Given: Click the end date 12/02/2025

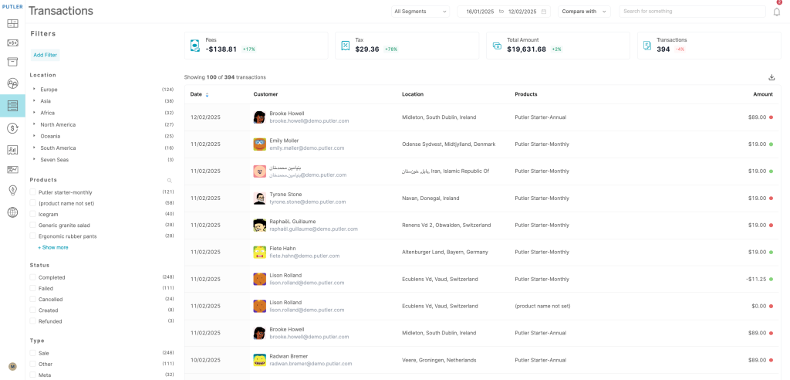Looking at the screenshot, I should pyautogui.click(x=522, y=12).
